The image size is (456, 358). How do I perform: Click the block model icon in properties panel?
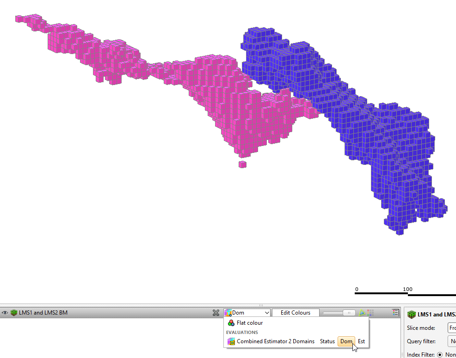pos(411,315)
